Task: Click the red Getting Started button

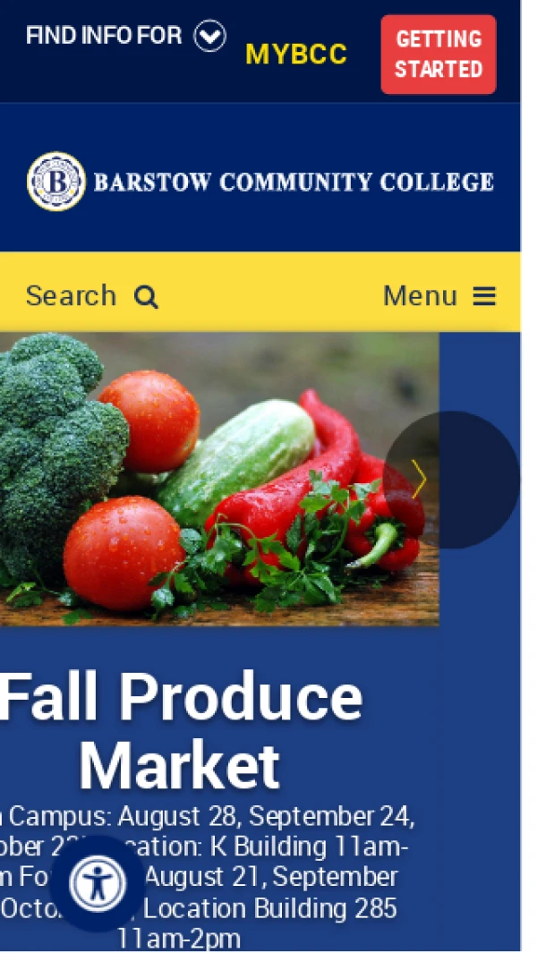Action: coord(439,54)
